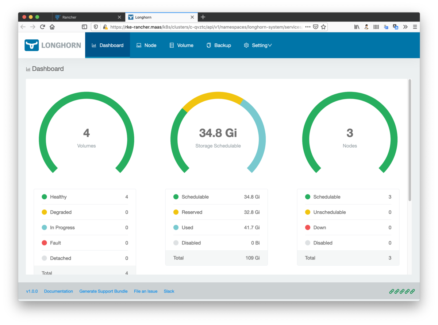Click the Fault volumes row

pos(85,243)
